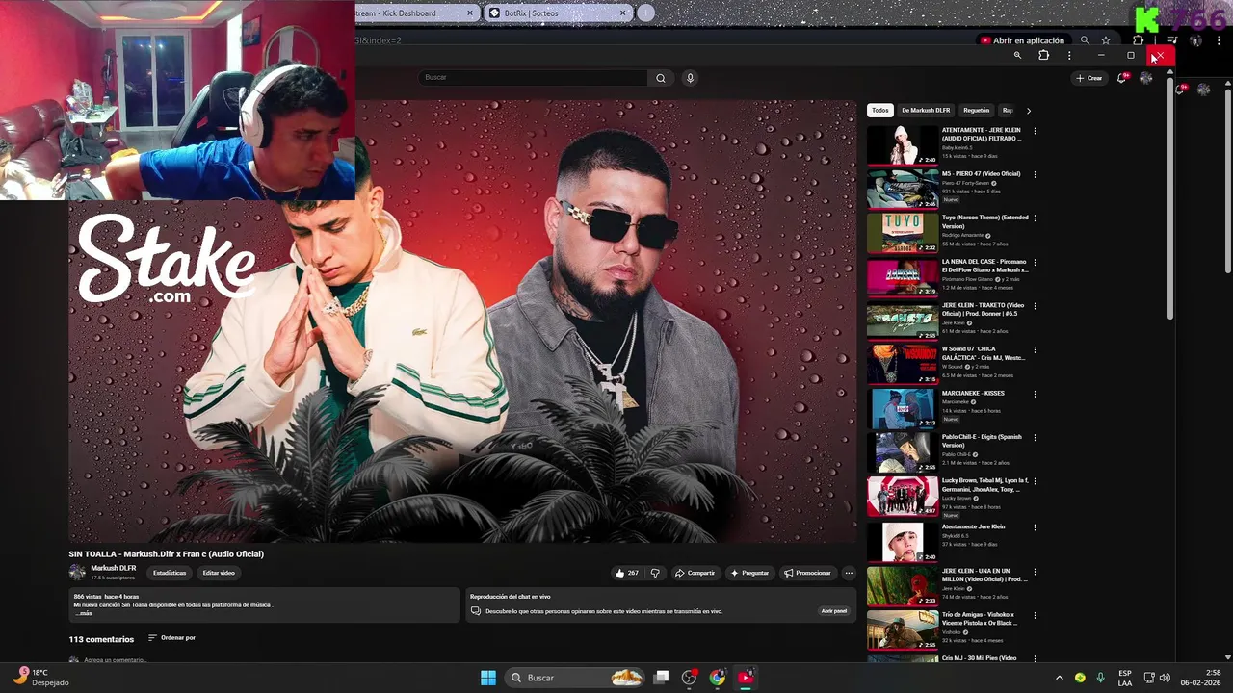Open options for MARCIANEKE - KISSES video
This screenshot has width=1233, height=693.
1035,395
